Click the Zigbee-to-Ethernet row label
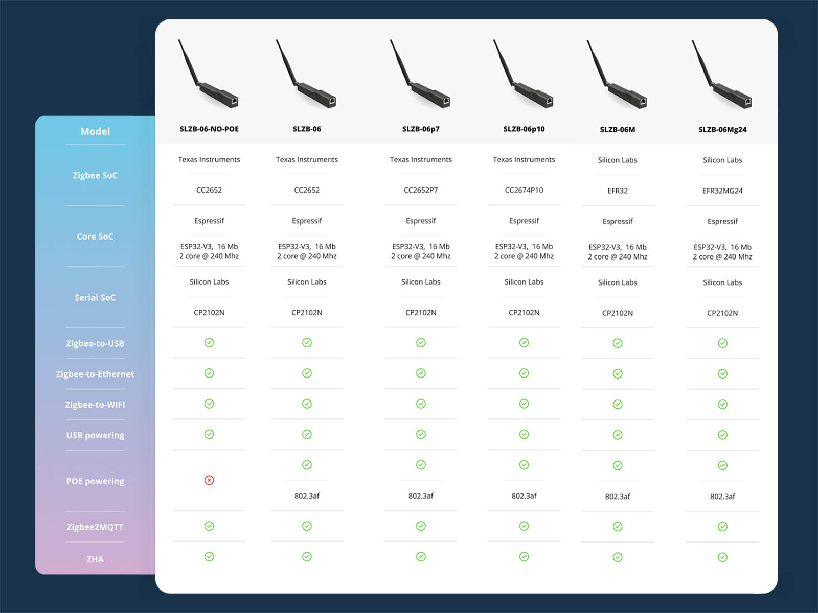818x613 pixels. click(95, 374)
